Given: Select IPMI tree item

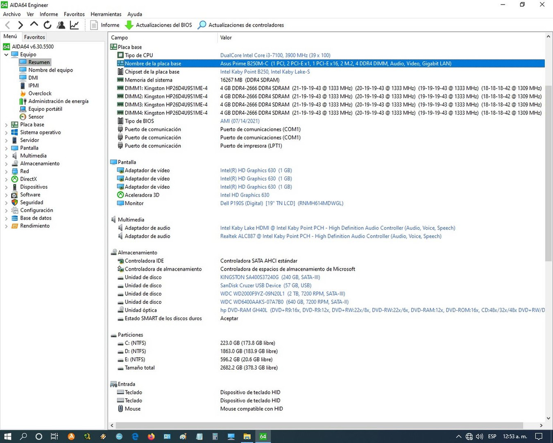Looking at the screenshot, I should pos(34,86).
